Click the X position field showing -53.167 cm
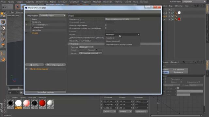The height and width of the screenshot is (117, 209). click(109, 101)
